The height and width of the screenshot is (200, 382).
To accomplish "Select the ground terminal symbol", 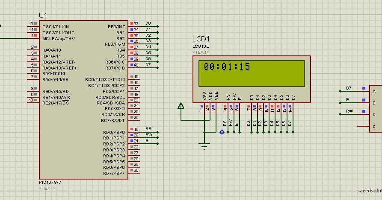I will coord(204,146).
